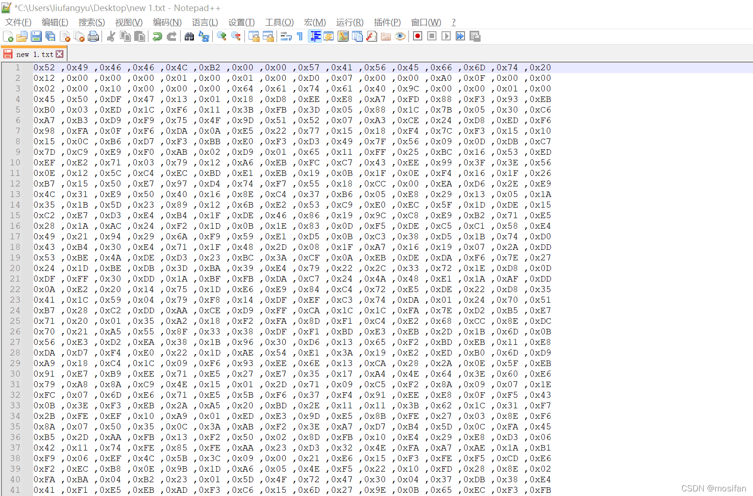Image resolution: width=753 pixels, height=496 pixels.
Task: Open the 工具(O) menu
Action: [279, 23]
